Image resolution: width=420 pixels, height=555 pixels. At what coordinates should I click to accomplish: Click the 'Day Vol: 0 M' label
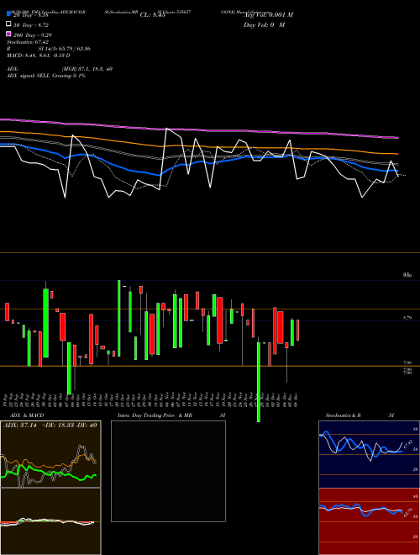[x=264, y=25]
